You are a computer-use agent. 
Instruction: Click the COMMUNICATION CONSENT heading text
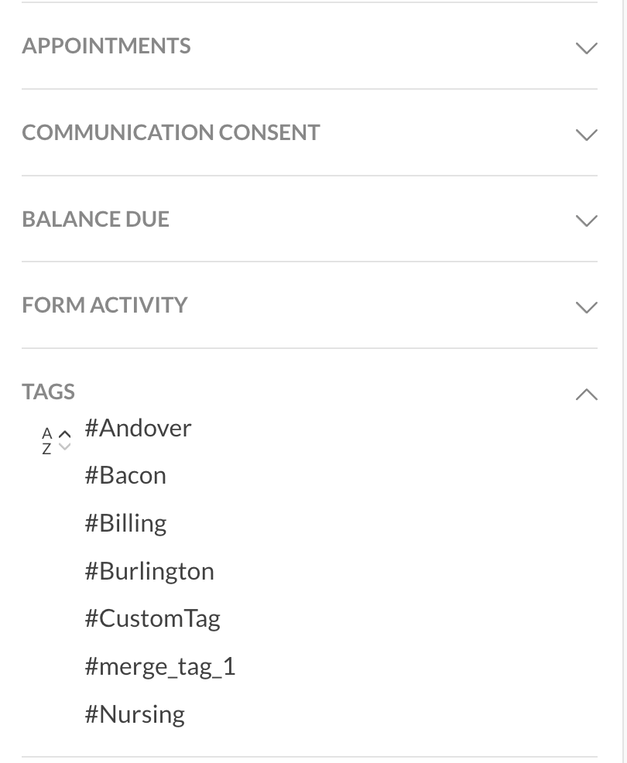click(170, 132)
